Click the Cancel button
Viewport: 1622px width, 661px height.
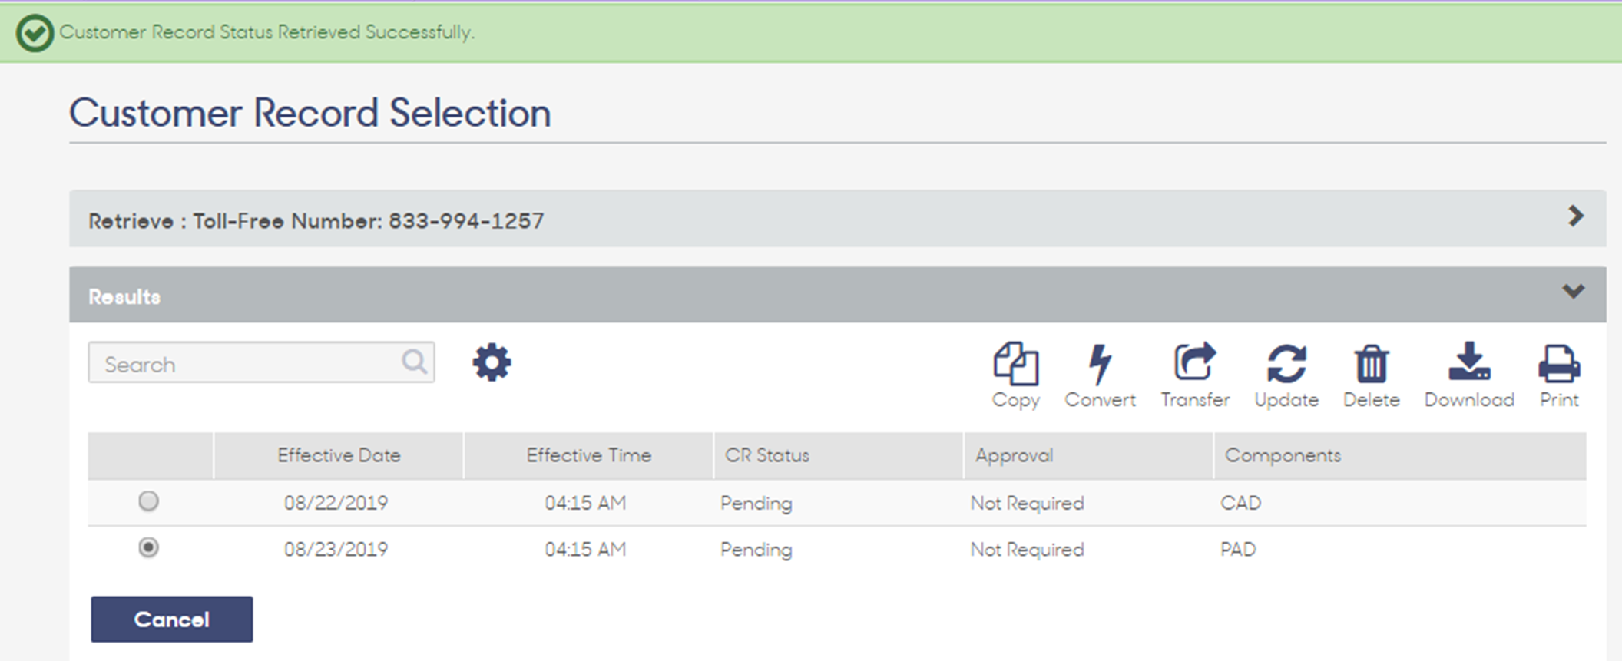pyautogui.click(x=172, y=619)
